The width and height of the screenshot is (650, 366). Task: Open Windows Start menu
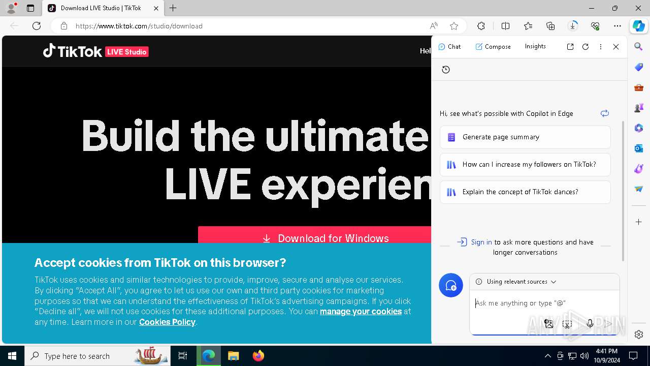click(x=12, y=356)
